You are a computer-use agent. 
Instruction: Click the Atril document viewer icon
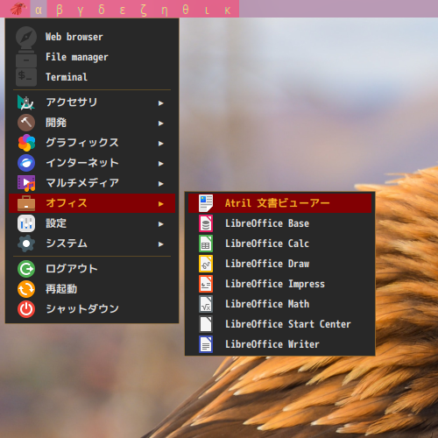(x=206, y=203)
